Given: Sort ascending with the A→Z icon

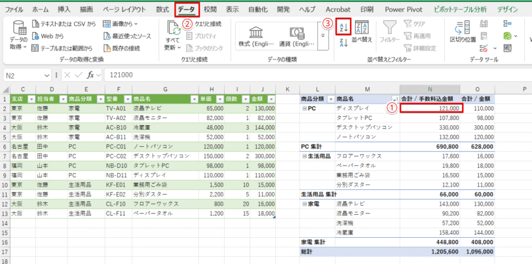Looking at the screenshot, I should pos(343,27).
